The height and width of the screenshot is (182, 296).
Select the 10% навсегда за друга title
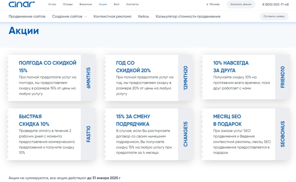point(231,67)
